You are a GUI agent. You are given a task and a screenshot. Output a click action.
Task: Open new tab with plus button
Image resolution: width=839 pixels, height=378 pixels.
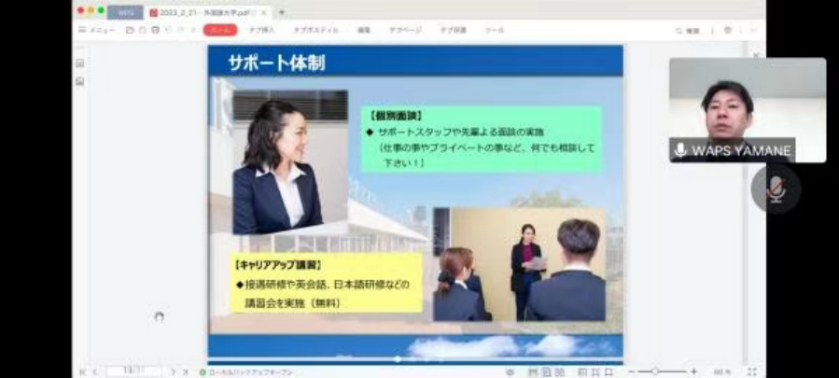[282, 12]
